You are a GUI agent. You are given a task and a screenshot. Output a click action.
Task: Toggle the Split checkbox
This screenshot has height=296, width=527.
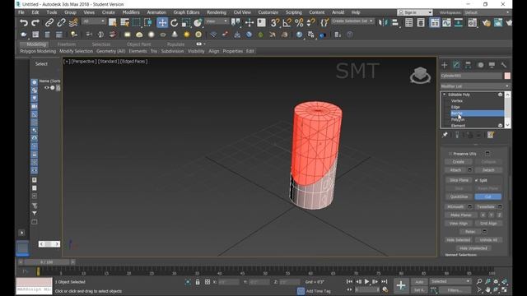tap(476, 180)
